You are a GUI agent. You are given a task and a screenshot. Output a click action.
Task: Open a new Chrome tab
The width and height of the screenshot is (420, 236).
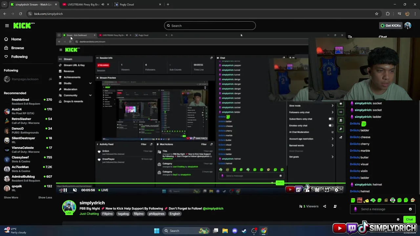coord(168,5)
